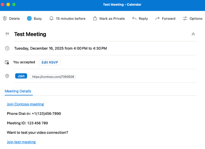Click the Reply label

coord(143,19)
